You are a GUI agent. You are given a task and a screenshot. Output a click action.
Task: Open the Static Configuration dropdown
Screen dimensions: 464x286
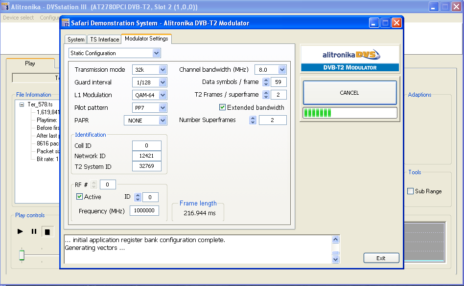[156, 53]
